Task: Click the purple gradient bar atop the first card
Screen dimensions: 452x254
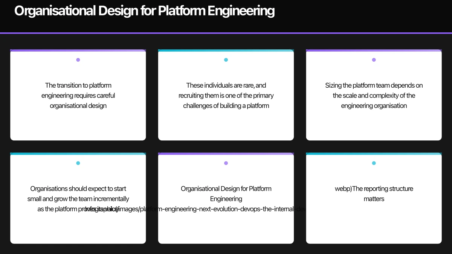Action: (x=78, y=50)
